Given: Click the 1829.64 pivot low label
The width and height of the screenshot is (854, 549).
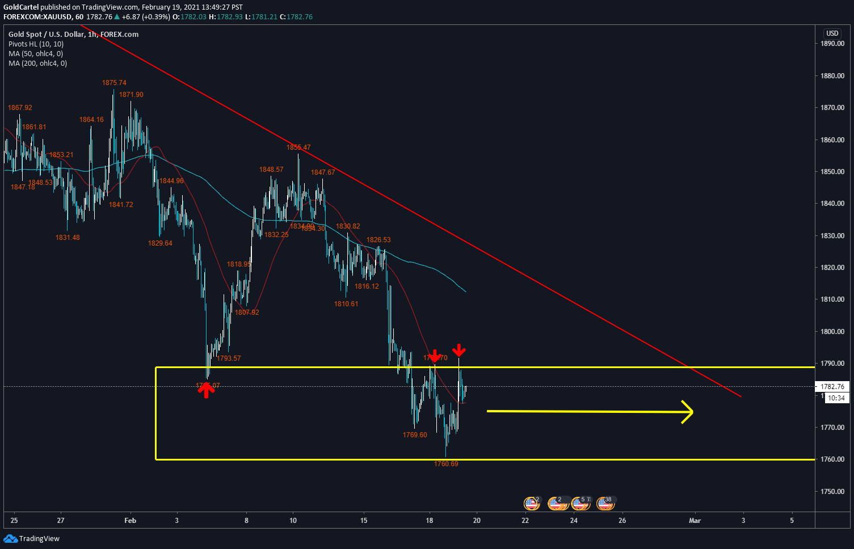Looking at the screenshot, I should (x=160, y=243).
